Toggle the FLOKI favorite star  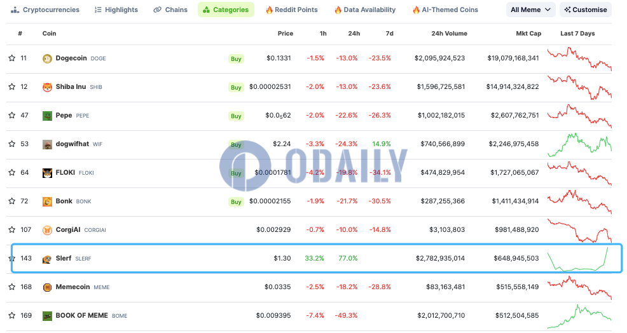click(x=12, y=173)
